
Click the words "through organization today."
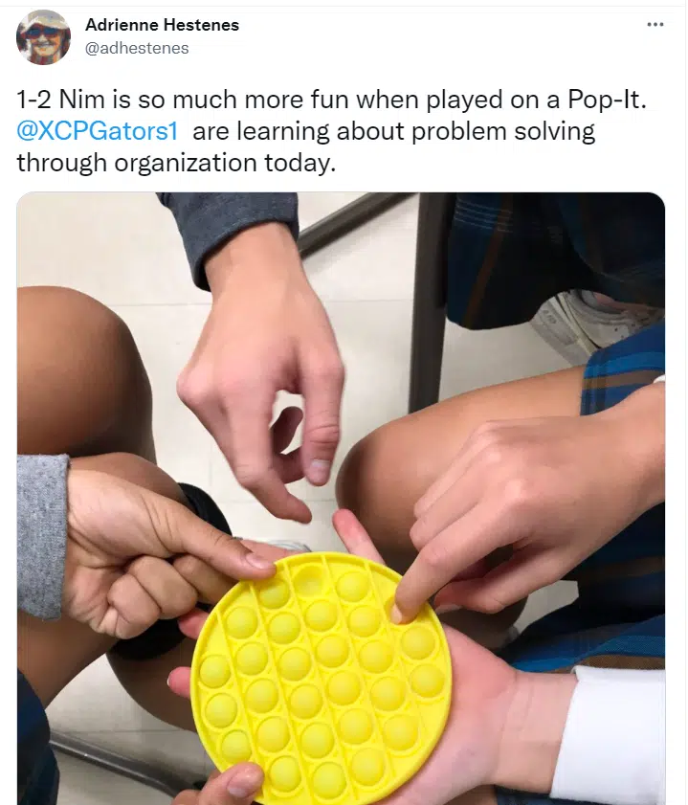point(176,164)
